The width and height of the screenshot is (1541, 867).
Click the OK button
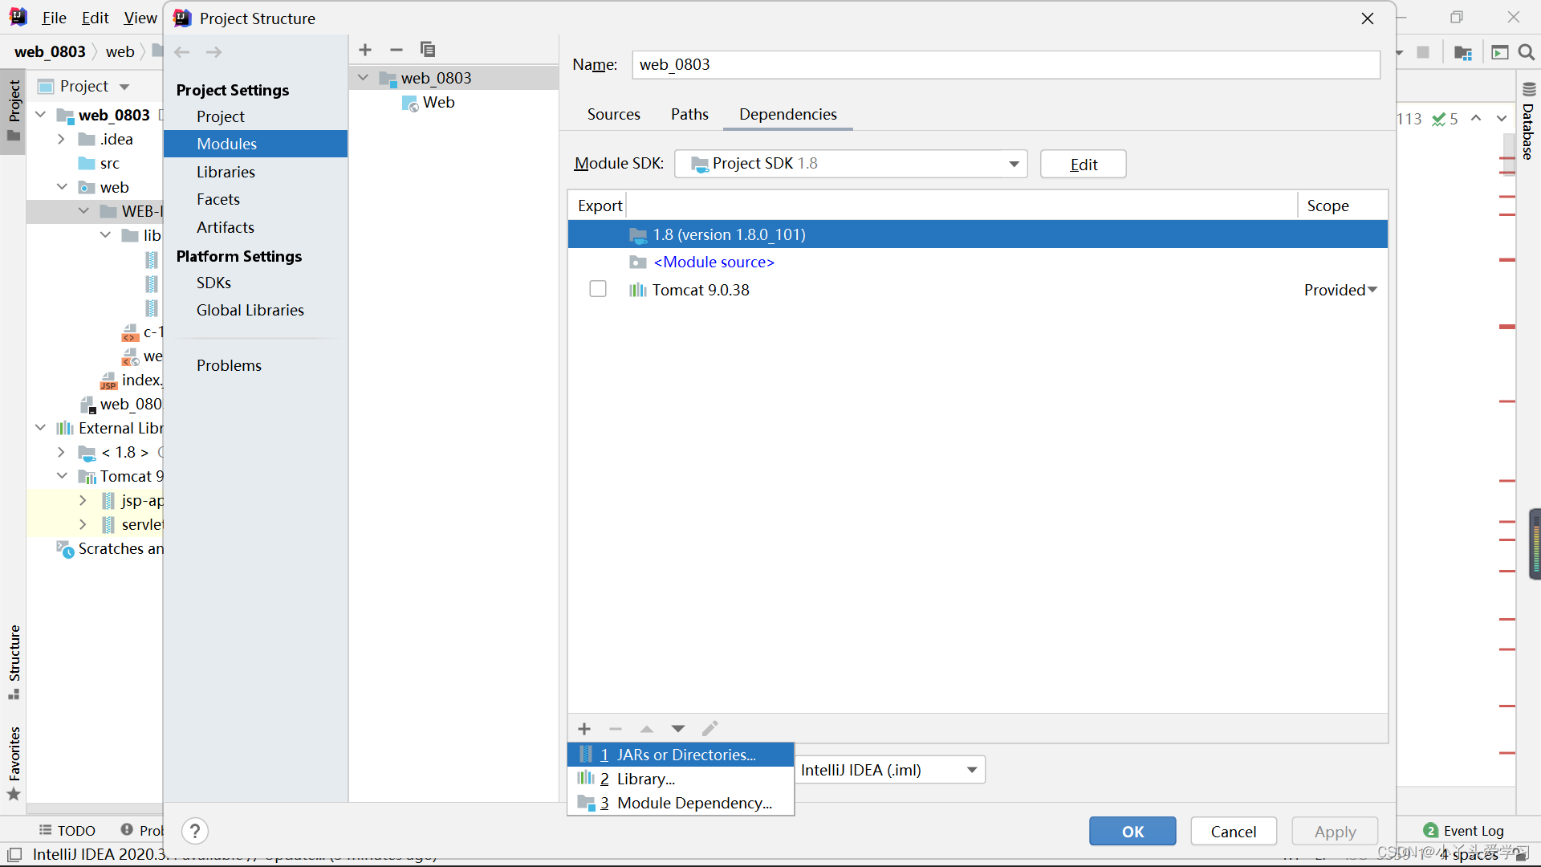point(1132,832)
